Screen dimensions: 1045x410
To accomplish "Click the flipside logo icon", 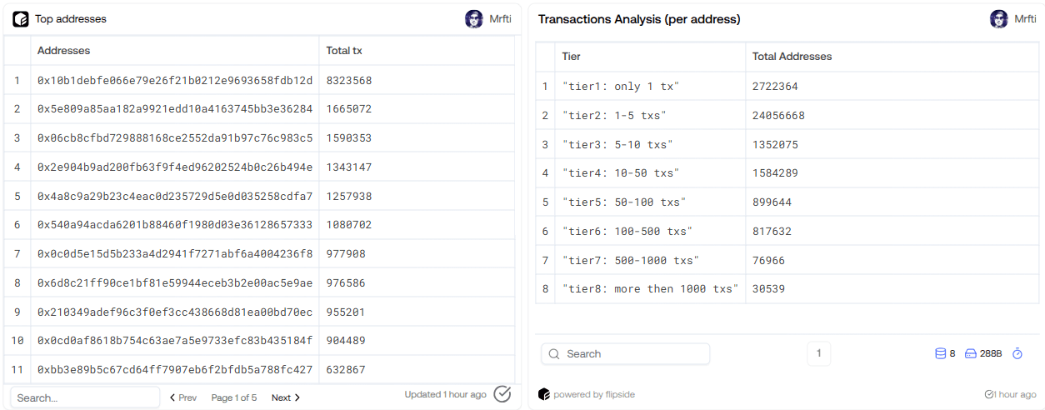I will click(544, 394).
